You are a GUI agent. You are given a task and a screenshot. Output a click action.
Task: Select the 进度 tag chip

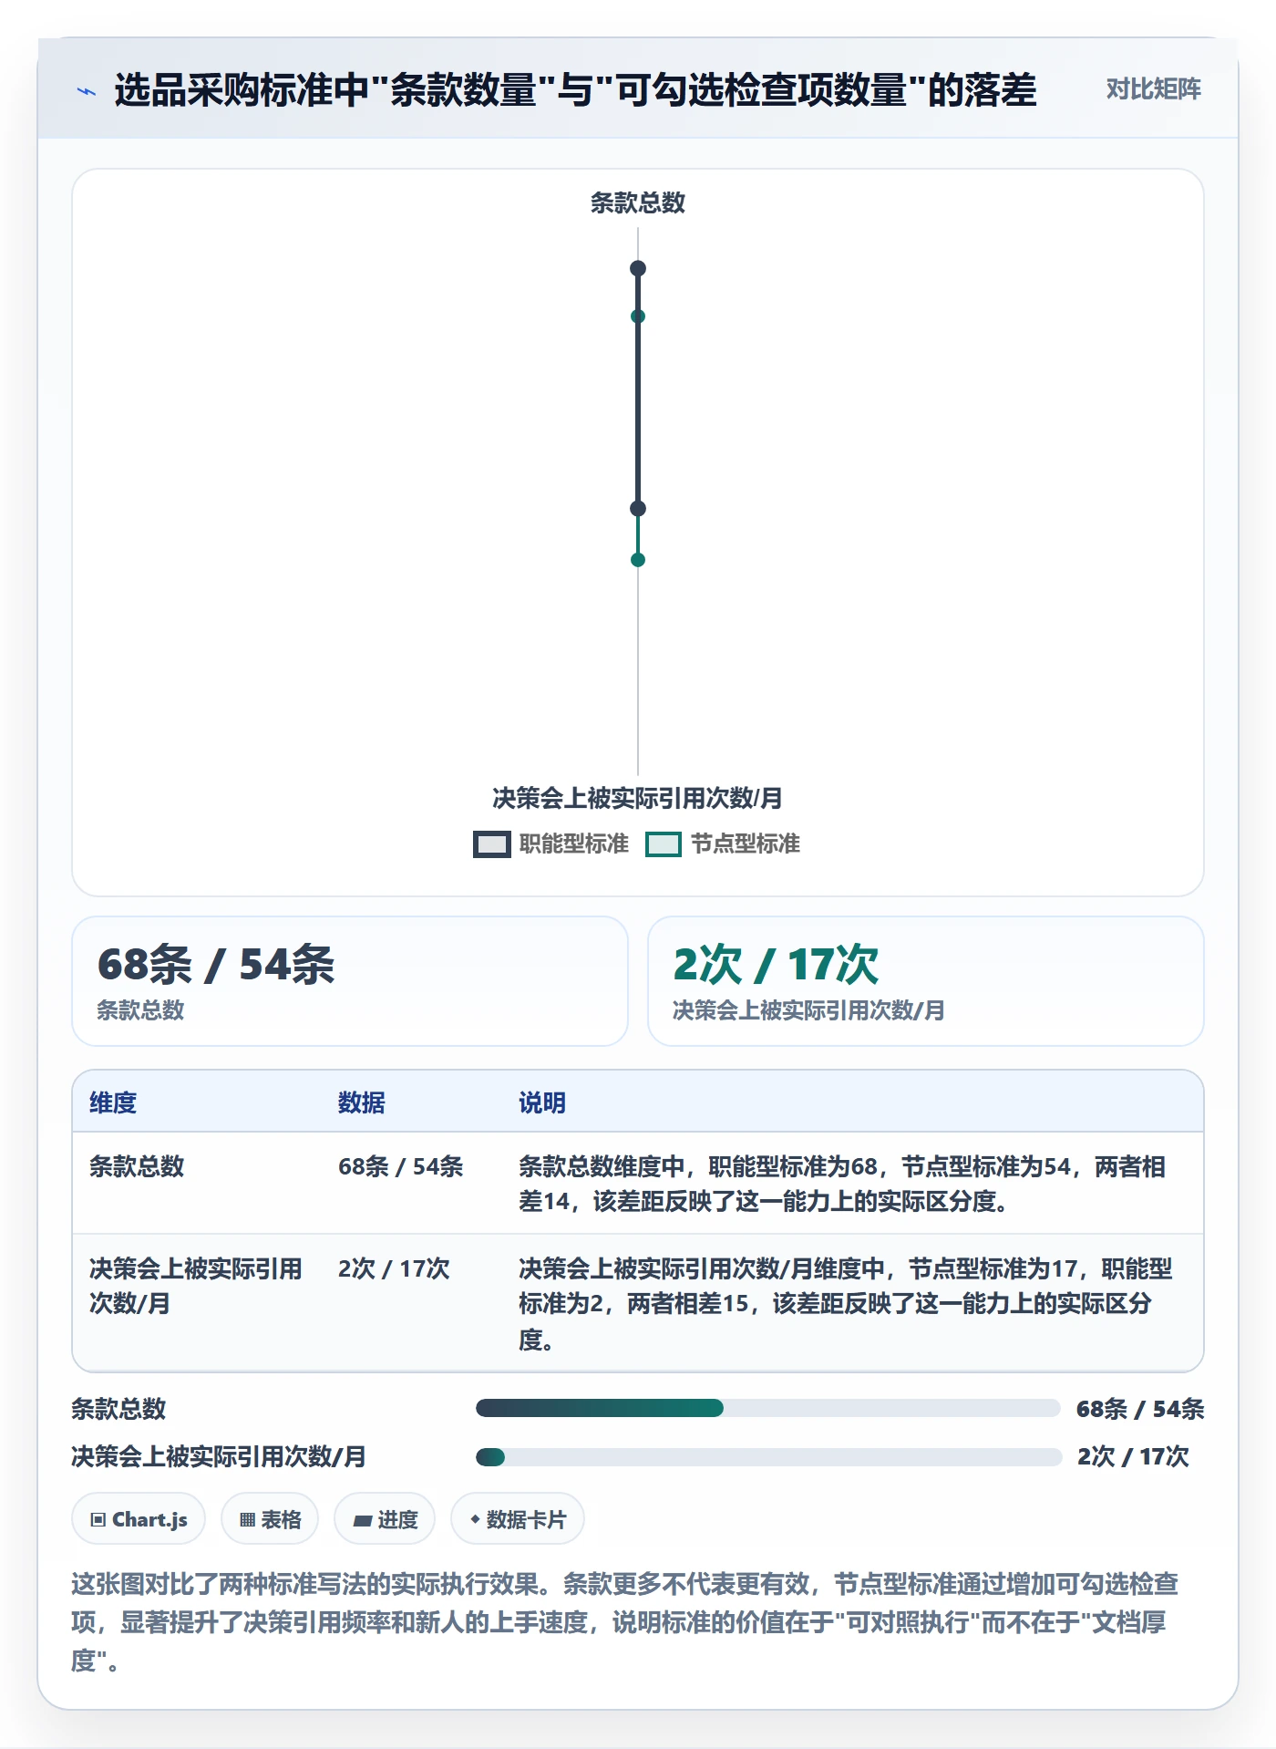click(x=385, y=1519)
